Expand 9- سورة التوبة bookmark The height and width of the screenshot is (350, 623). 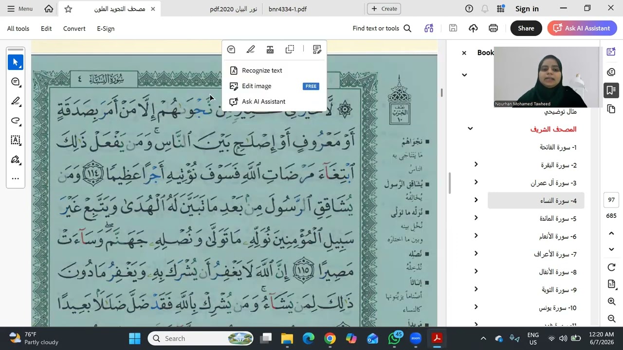click(x=476, y=289)
